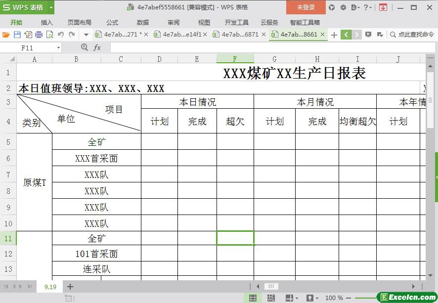
Task: Click into the formula bar input field
Action: click(x=273, y=47)
